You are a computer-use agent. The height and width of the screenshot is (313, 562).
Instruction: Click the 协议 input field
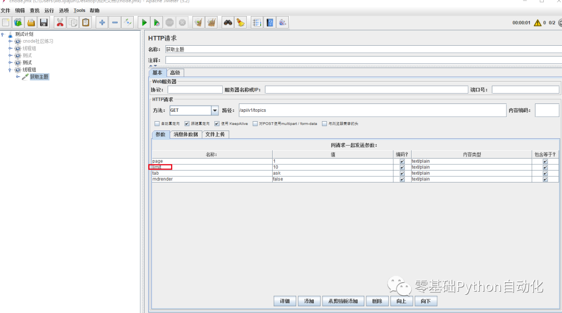[x=195, y=90]
